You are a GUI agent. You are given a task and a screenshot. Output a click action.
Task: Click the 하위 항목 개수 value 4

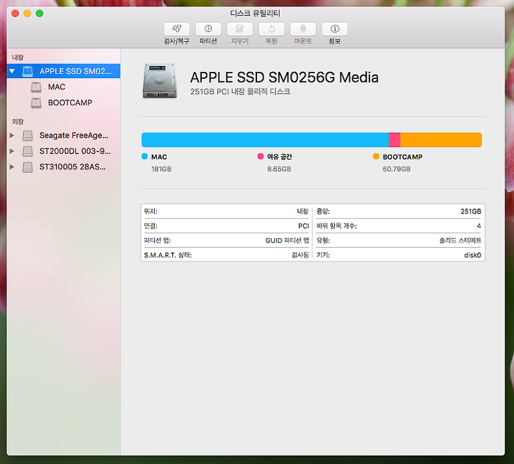pos(479,226)
